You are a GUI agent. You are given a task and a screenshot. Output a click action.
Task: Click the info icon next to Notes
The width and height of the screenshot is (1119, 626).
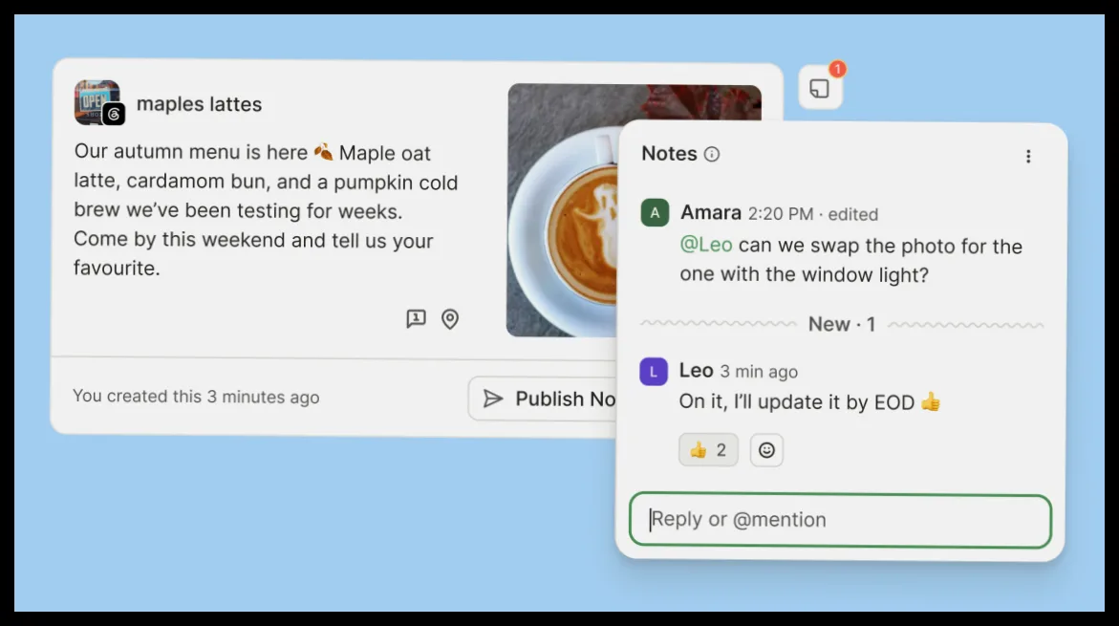(x=712, y=154)
